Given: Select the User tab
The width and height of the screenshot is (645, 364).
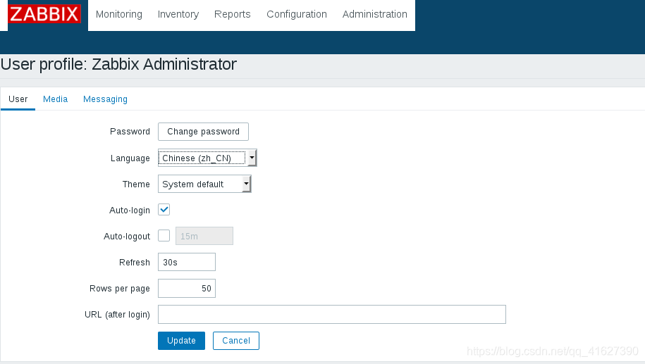Looking at the screenshot, I should (x=18, y=99).
